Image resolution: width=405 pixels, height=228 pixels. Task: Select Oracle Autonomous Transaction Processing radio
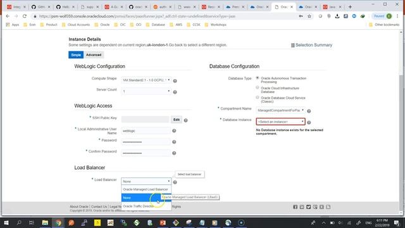(x=258, y=78)
